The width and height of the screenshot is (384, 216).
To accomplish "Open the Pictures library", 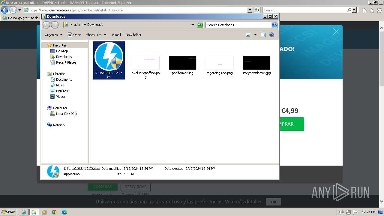I will [x=62, y=91].
